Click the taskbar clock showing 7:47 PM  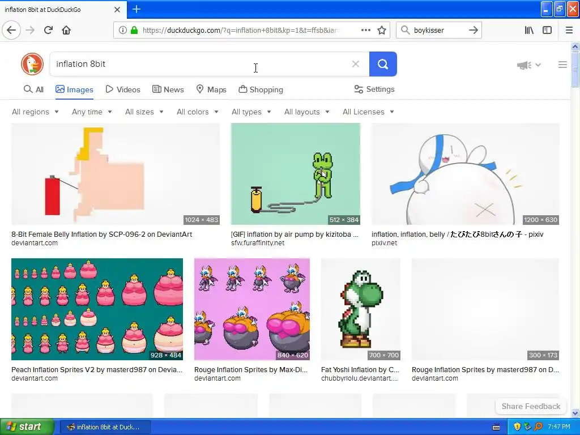[x=559, y=427]
